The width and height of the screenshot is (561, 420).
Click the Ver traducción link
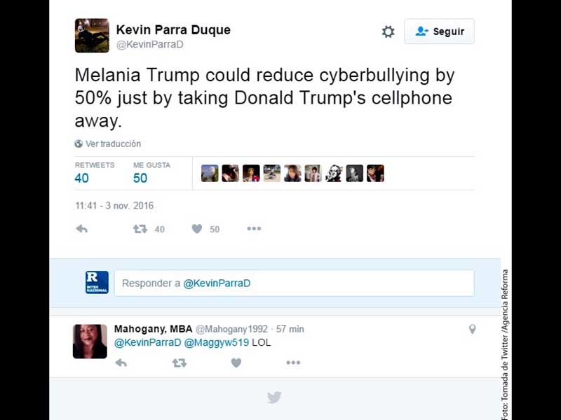[113, 143]
